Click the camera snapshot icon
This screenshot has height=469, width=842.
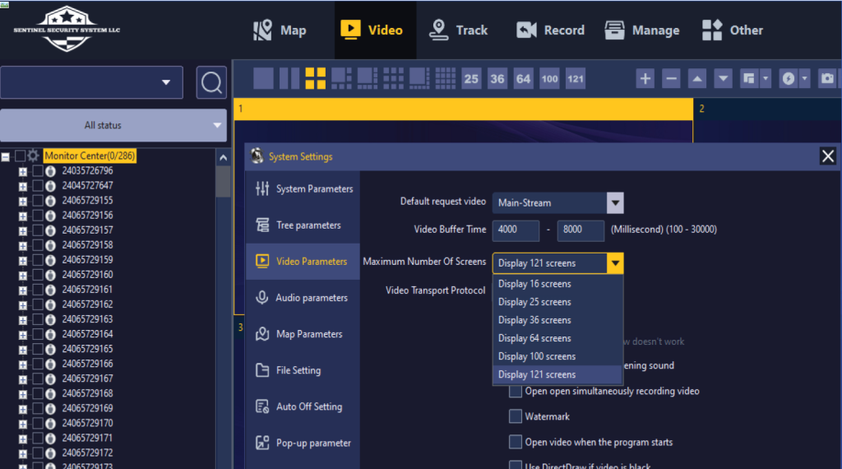click(827, 79)
